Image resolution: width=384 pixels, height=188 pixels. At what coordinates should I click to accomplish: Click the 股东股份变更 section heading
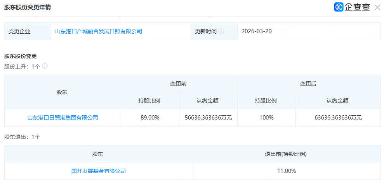pyautogui.click(x=20, y=56)
